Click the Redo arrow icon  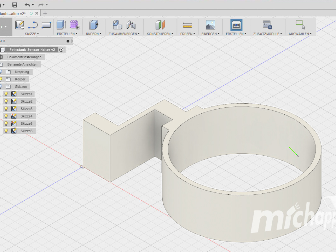[x=41, y=5]
